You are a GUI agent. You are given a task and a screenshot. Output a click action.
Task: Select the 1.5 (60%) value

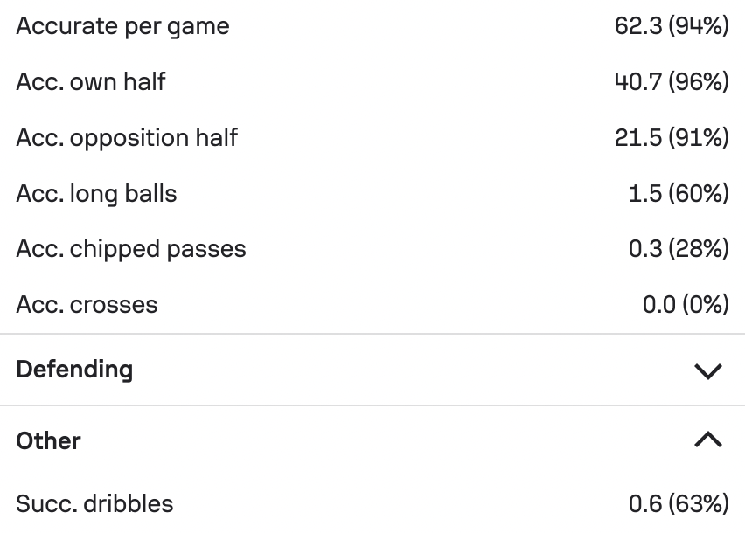679,194
